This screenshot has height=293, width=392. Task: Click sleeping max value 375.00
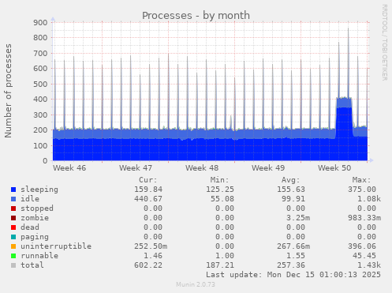362,190
